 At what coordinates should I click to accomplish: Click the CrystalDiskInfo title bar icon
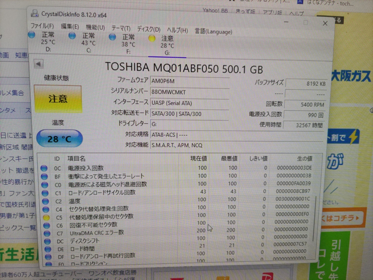35,13
